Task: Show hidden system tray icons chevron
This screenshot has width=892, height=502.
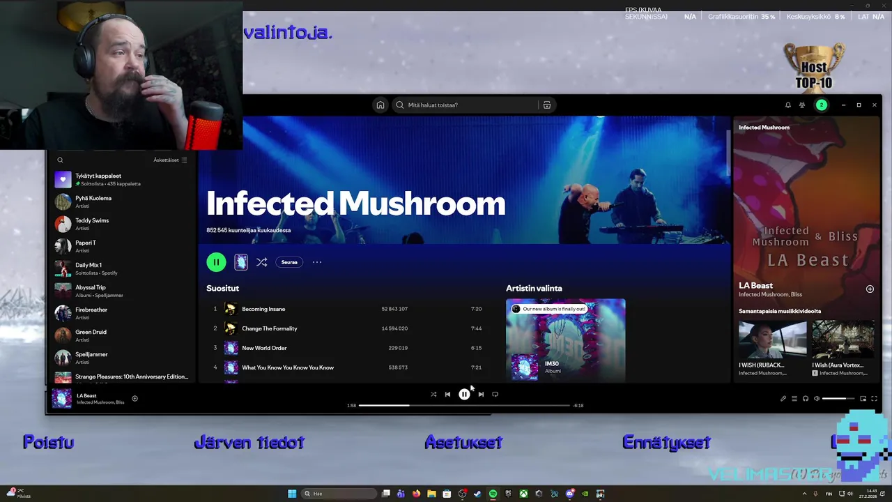Action: tap(804, 494)
